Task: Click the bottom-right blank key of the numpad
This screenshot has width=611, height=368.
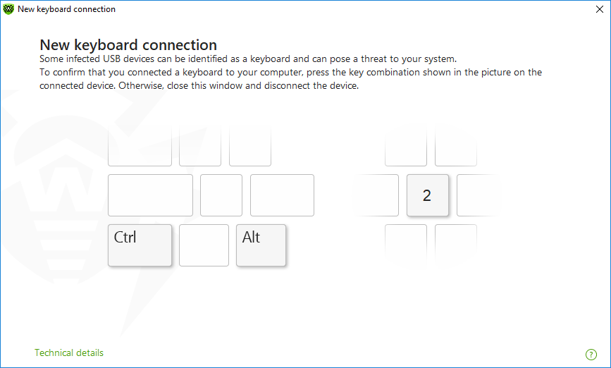Action: point(455,243)
